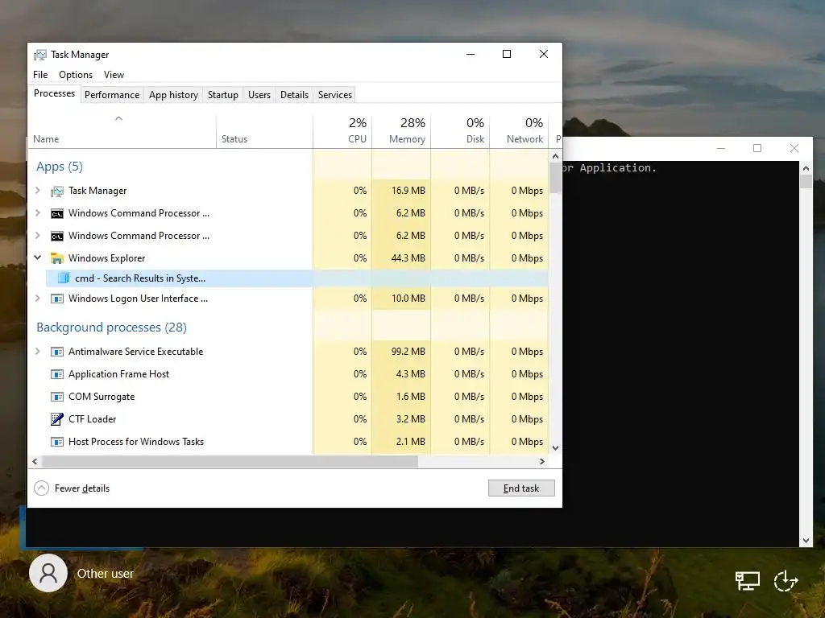The image size is (825, 618).
Task: Sort by the Name column header
Action: pyautogui.click(x=122, y=132)
